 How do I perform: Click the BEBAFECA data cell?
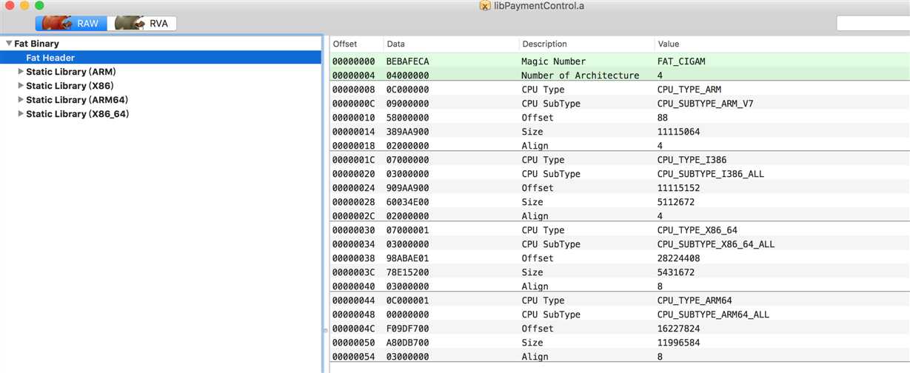click(407, 61)
